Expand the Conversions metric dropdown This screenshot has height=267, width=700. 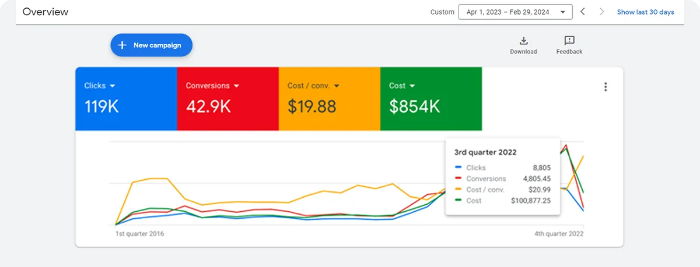[237, 86]
